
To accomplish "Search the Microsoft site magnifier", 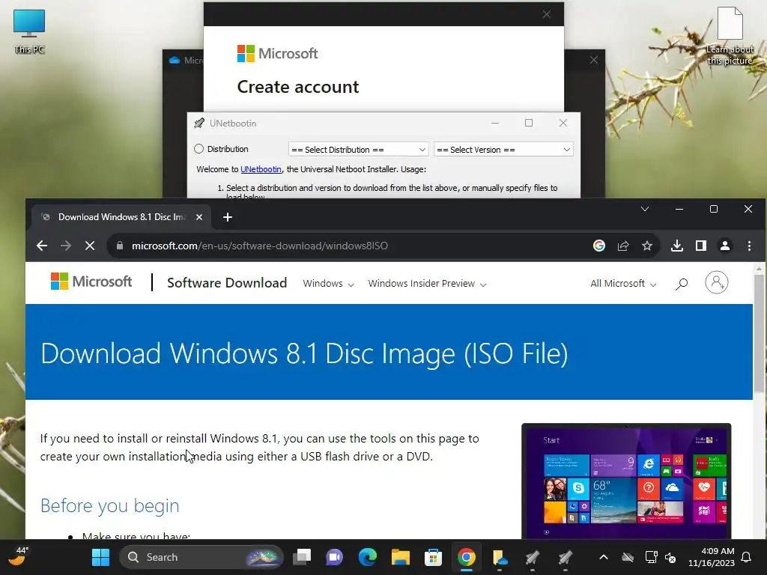I will pos(682,284).
